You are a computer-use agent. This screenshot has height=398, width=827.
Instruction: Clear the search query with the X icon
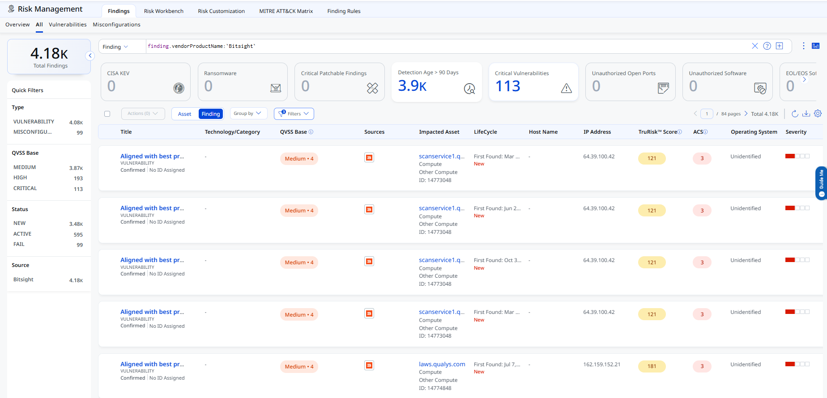point(755,46)
